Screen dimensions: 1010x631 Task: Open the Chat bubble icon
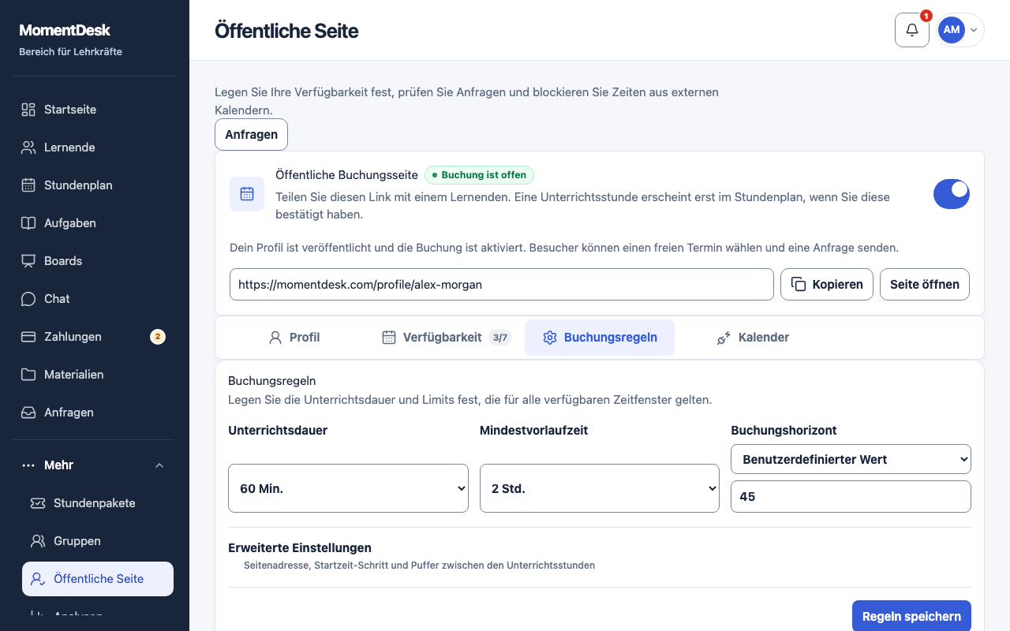coord(28,299)
